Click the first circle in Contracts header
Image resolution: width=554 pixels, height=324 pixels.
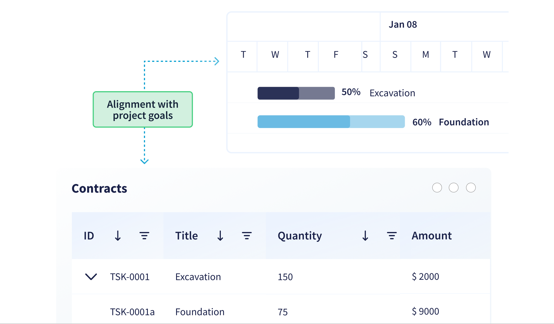[437, 188]
